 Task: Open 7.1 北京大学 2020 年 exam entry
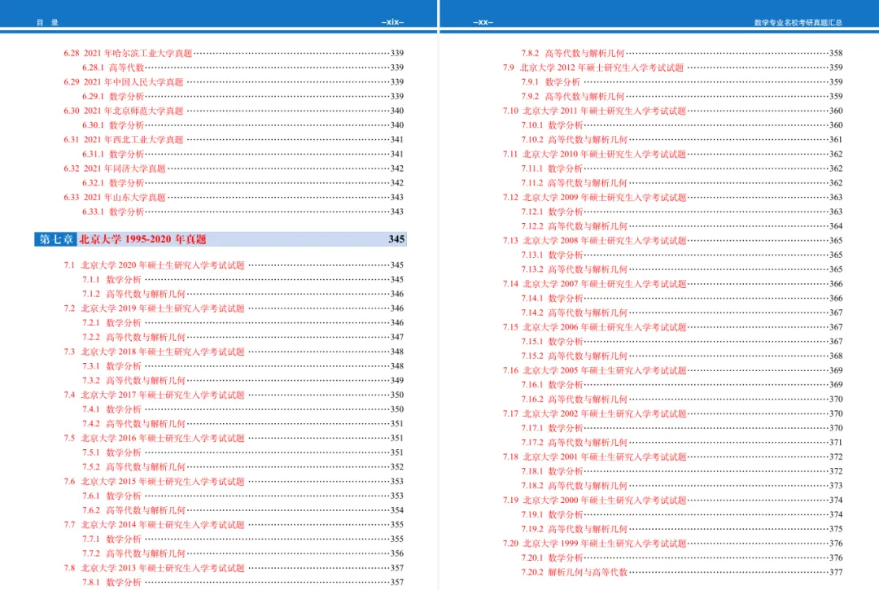234,265
